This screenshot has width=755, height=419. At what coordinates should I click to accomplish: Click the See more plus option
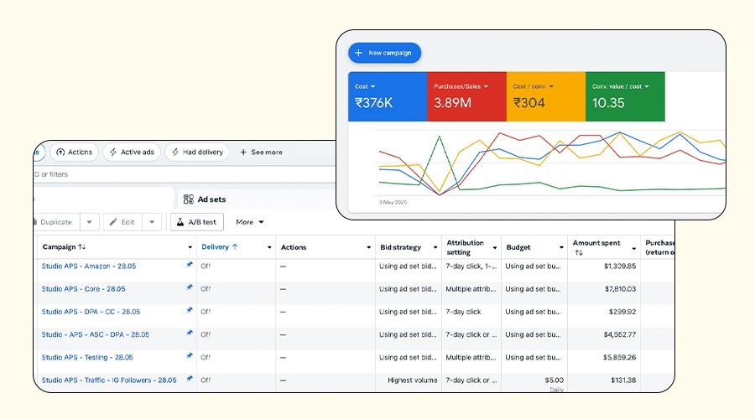point(261,152)
